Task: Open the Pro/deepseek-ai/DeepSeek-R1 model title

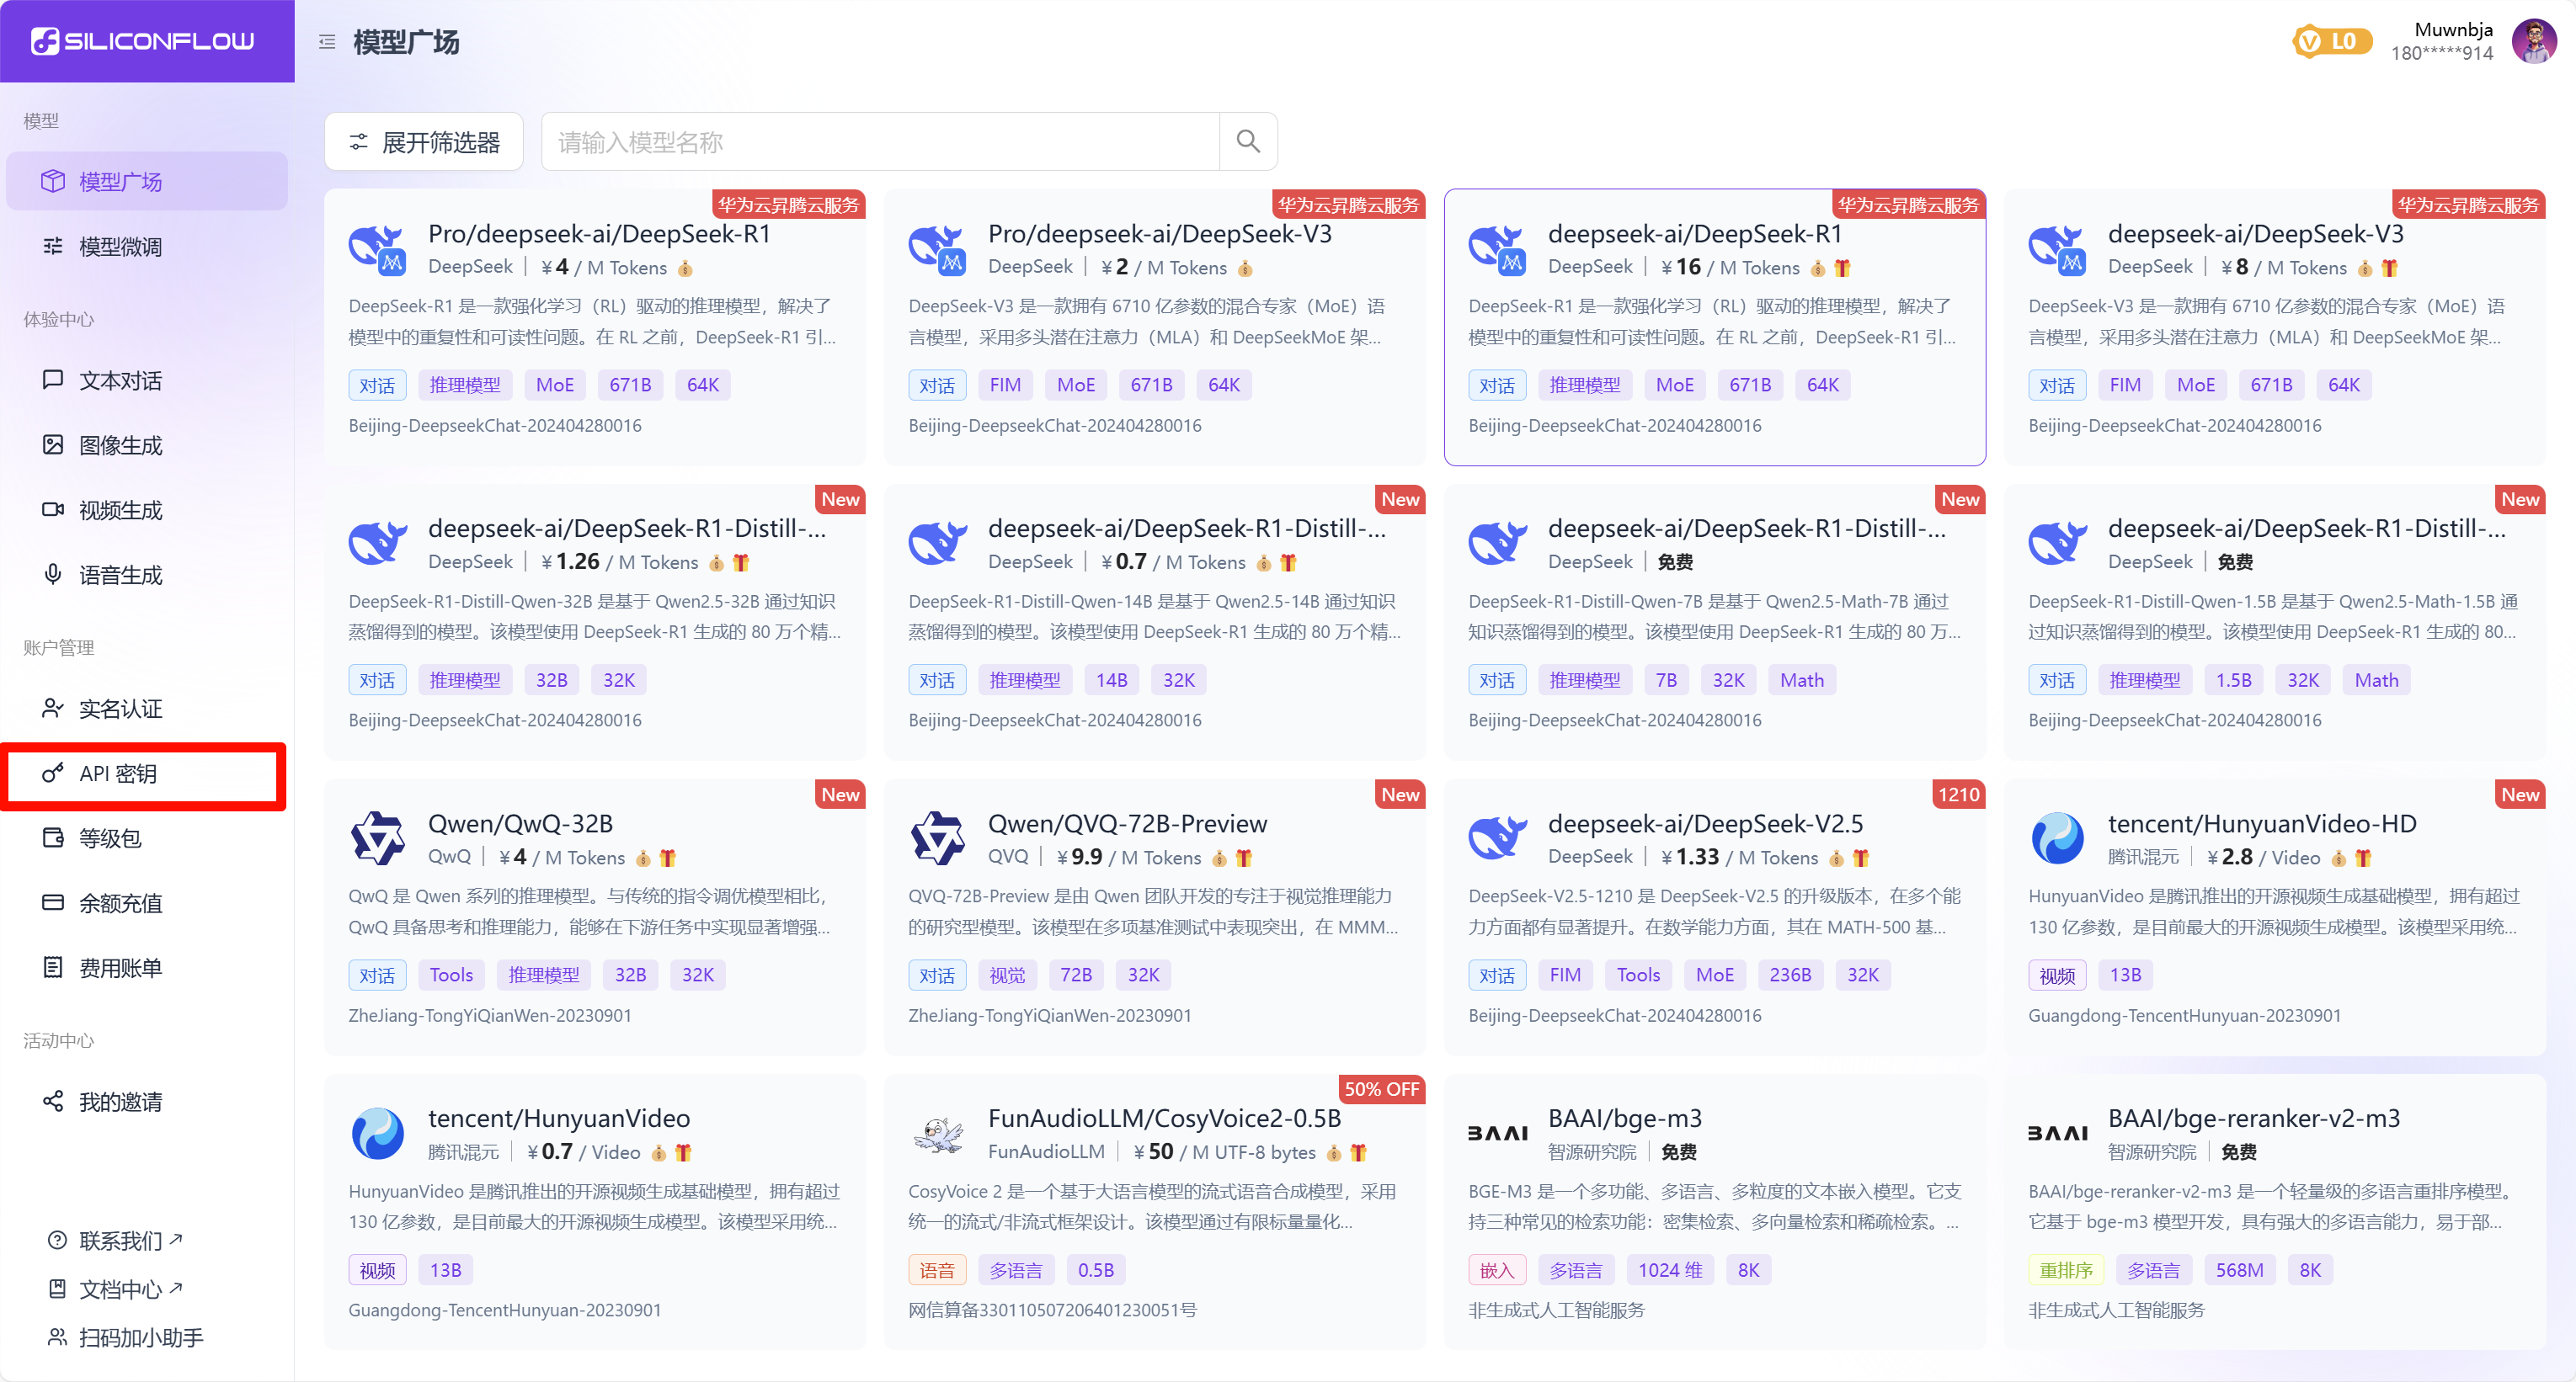Action: point(599,234)
